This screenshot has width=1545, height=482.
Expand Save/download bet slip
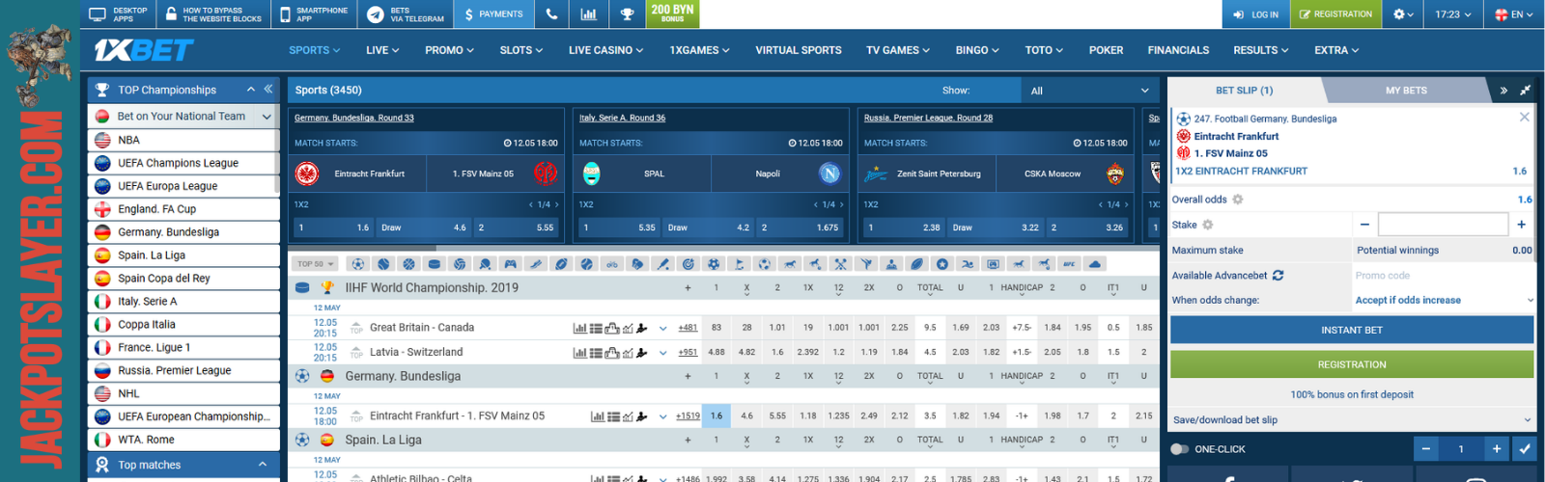coord(1352,419)
